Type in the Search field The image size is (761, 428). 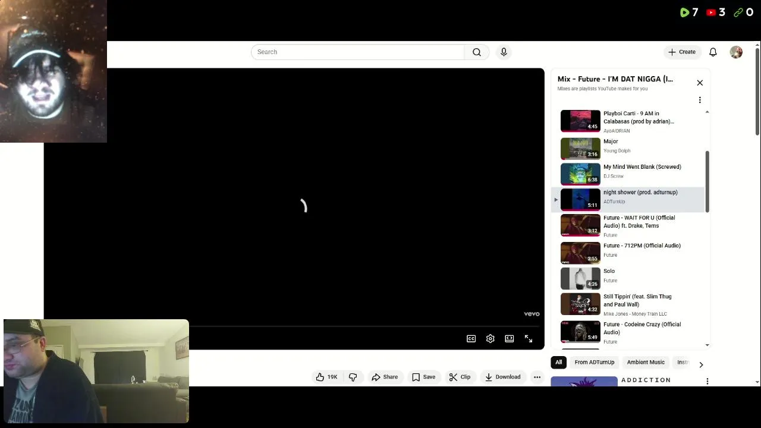357,52
